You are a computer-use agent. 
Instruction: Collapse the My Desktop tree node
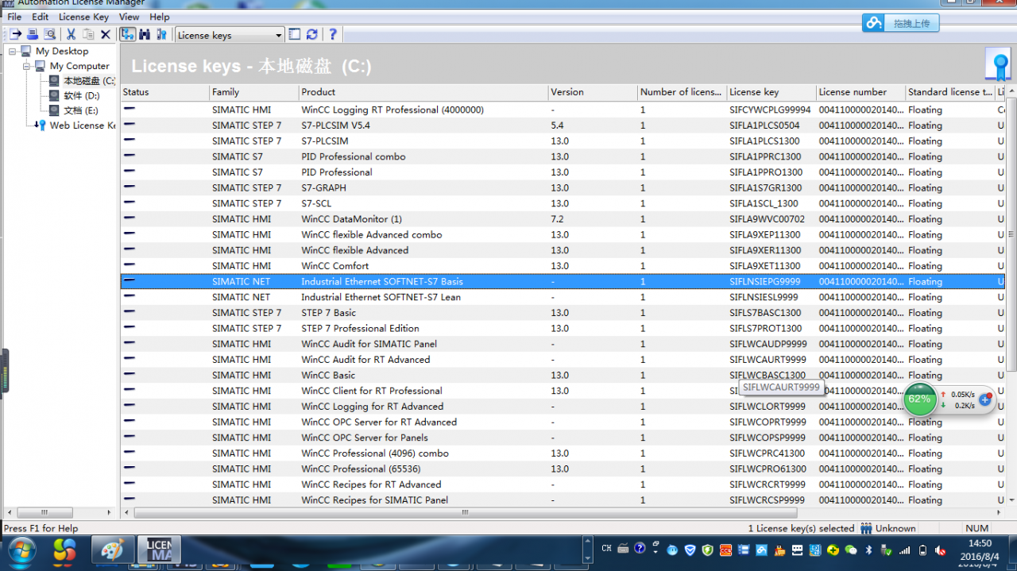point(13,51)
